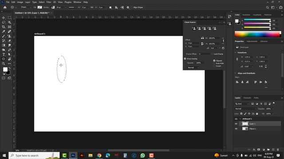Select the Move tool
This screenshot has height=159, width=284.
(4, 18)
